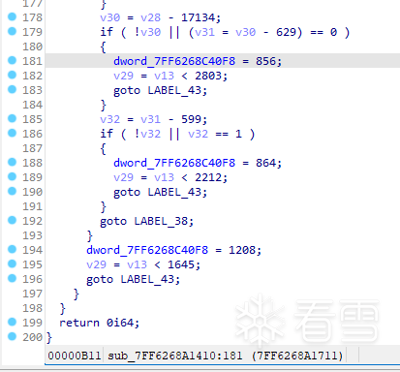Click offset 00000B11 in status bar

(x=75, y=356)
